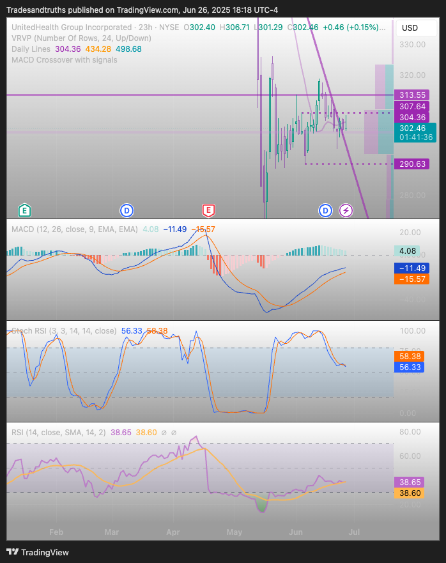Click the 307.64 price label
The image size is (446, 563).
tap(412, 106)
